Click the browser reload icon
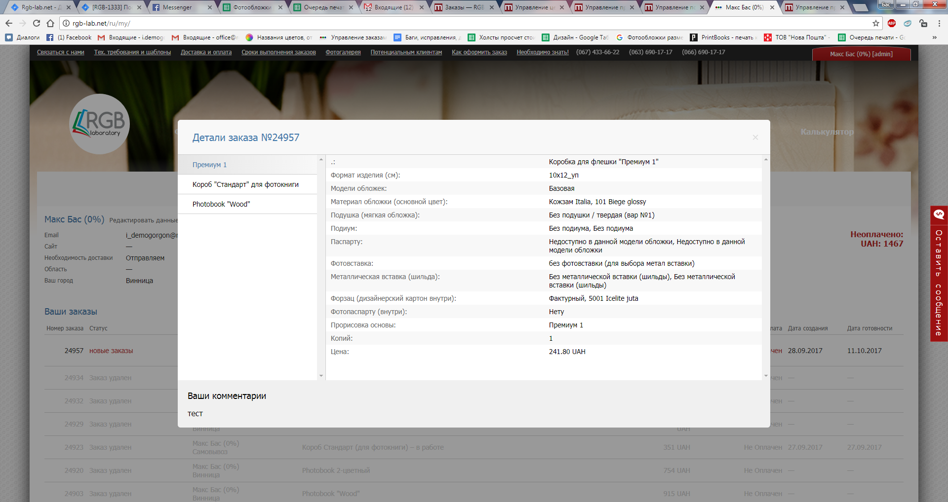The height and width of the screenshot is (502, 948). 37,23
